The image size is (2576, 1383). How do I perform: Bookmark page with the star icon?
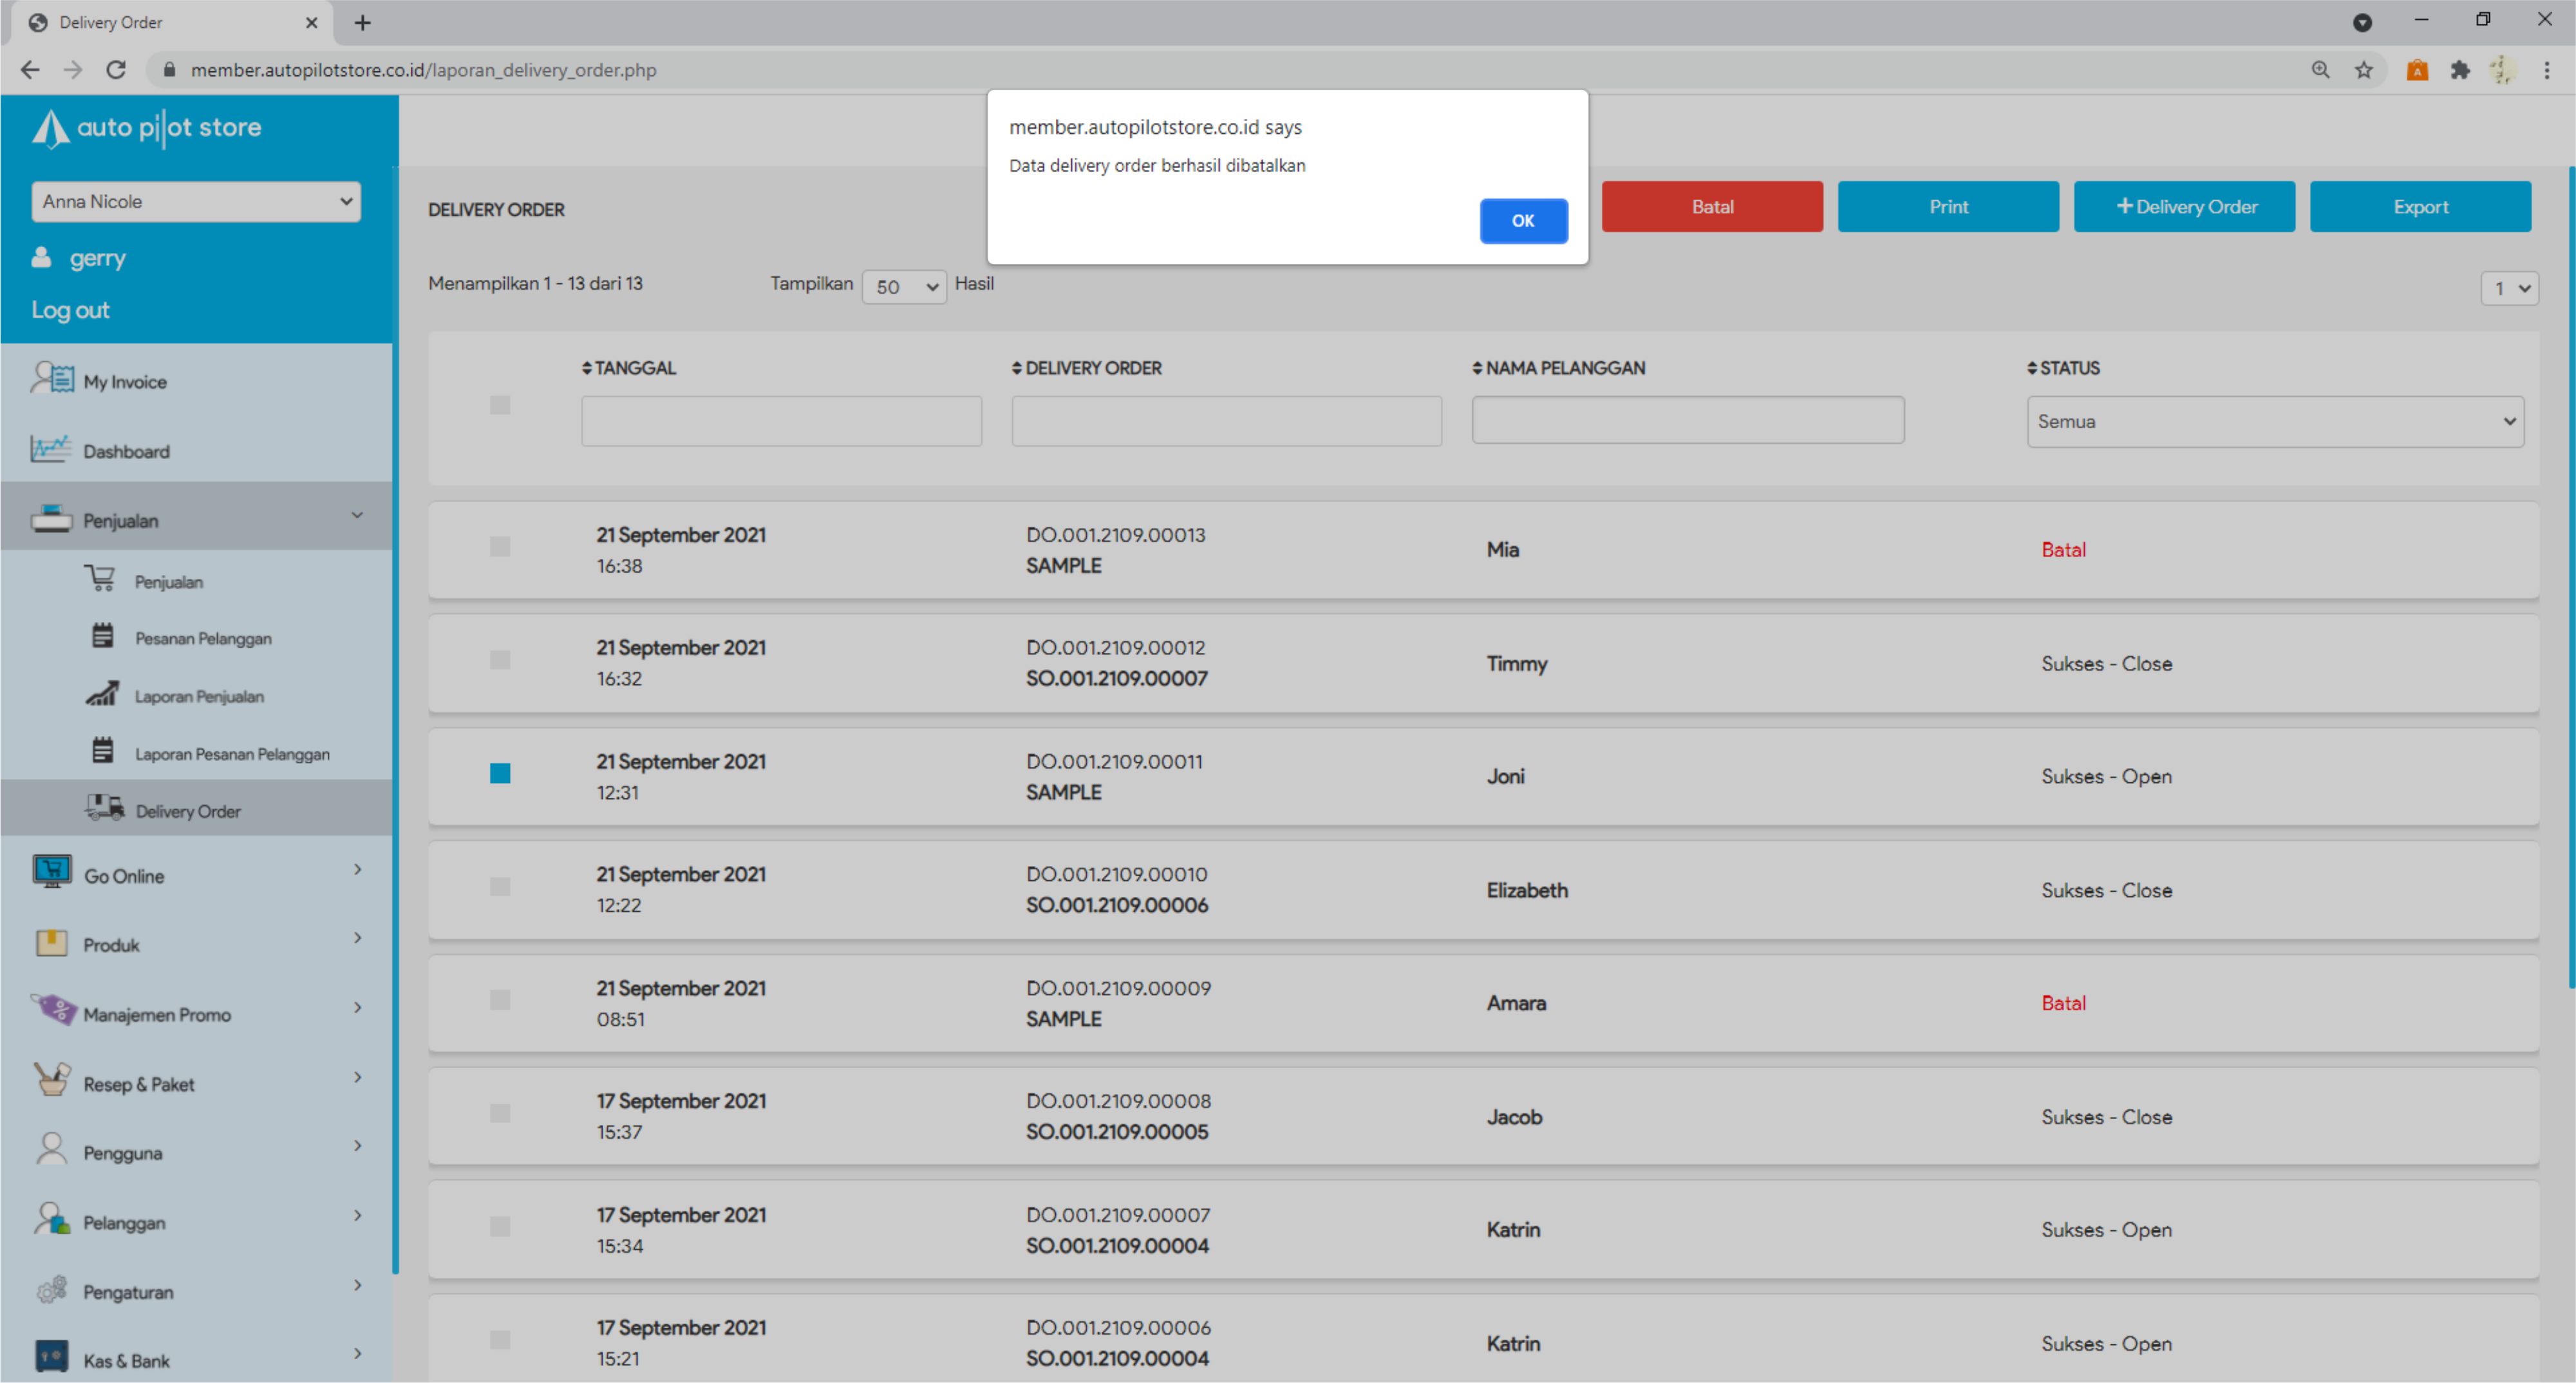pos(2364,70)
